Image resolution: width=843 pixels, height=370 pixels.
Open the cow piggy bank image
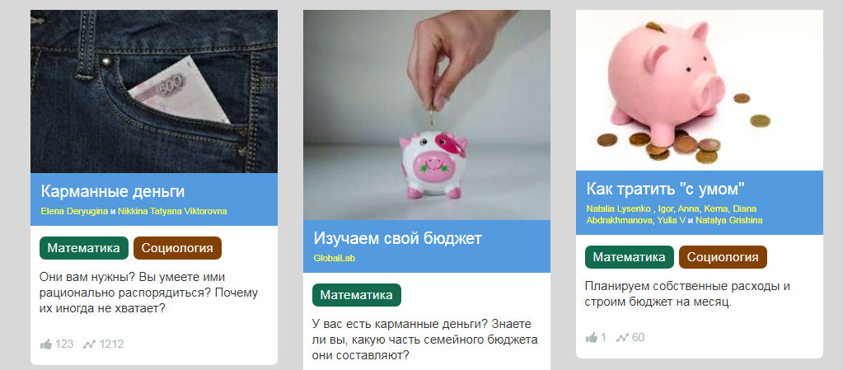tap(427, 115)
